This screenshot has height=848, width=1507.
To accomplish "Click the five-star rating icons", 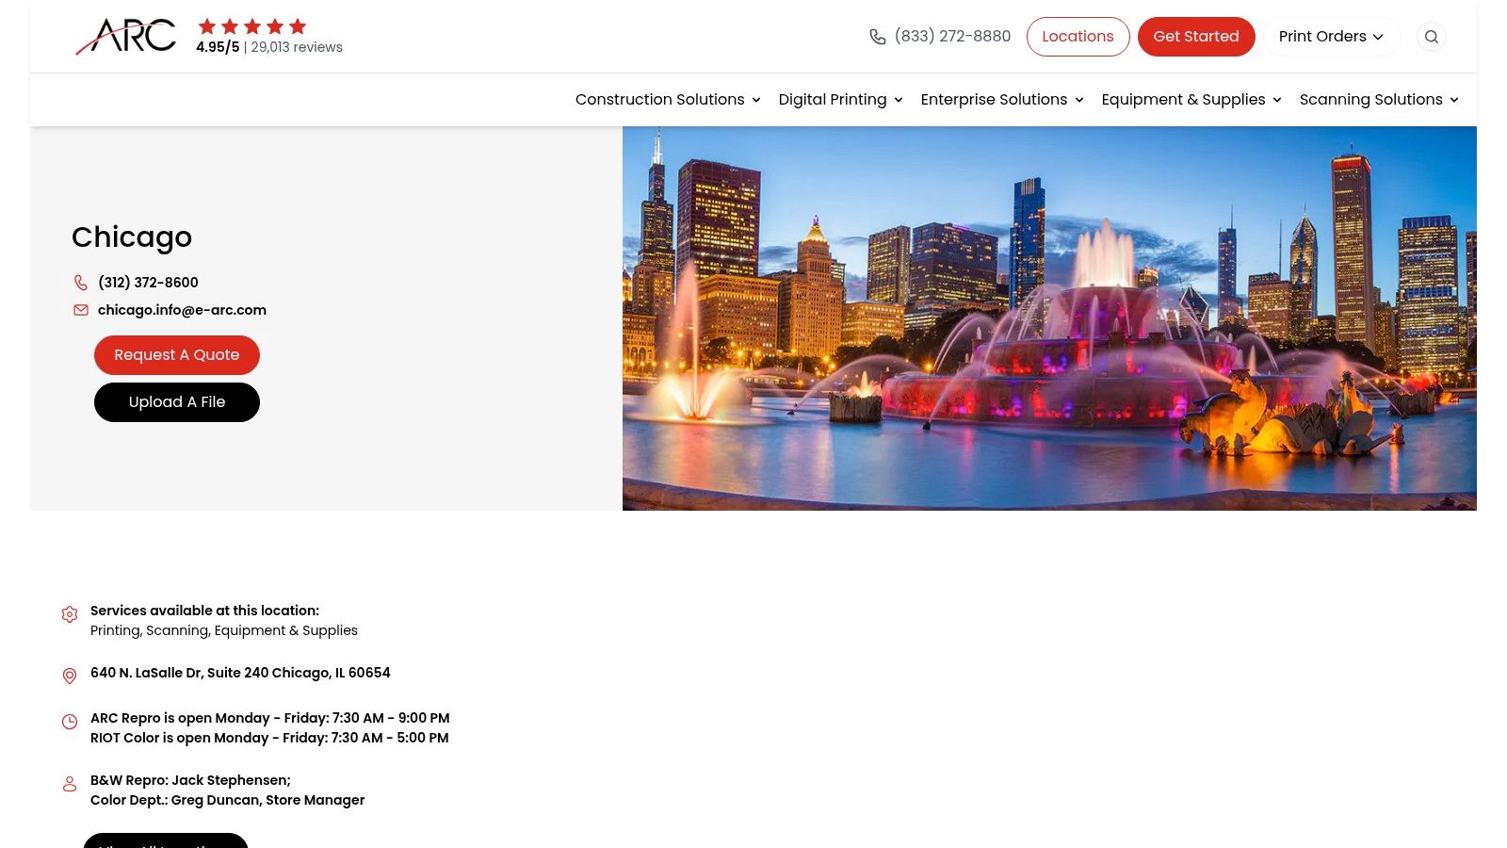I will 251,26.
